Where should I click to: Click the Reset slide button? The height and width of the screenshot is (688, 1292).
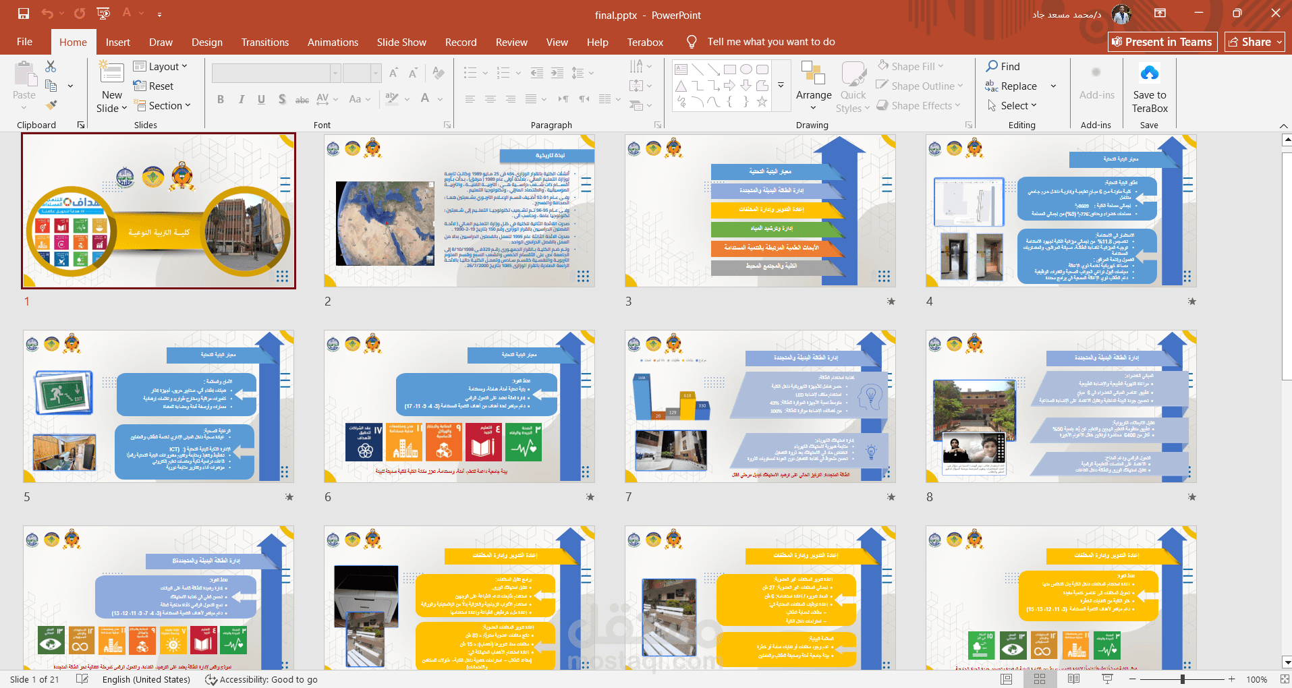coord(154,86)
